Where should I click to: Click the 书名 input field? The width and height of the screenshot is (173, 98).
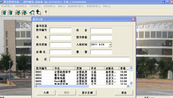[60, 37]
